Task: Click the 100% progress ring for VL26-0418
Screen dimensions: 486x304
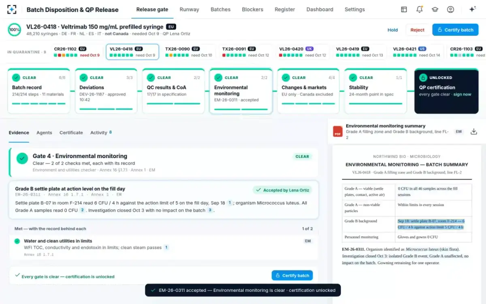Action: [15, 30]
